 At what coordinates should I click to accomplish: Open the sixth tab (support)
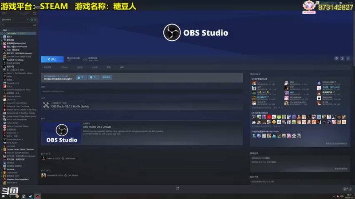(x=122, y=67)
